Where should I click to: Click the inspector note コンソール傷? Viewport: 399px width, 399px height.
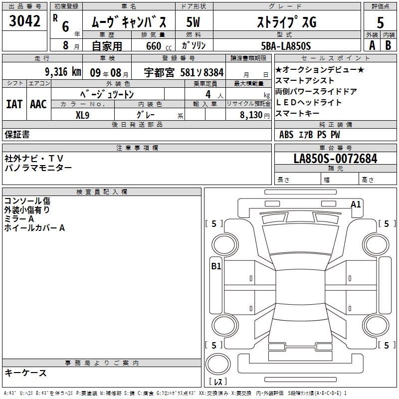(x=27, y=201)
